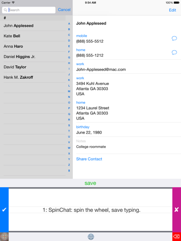Call mobile number (888) 555-5512
Viewport: 181px width, 241px height.
(x=89, y=41)
